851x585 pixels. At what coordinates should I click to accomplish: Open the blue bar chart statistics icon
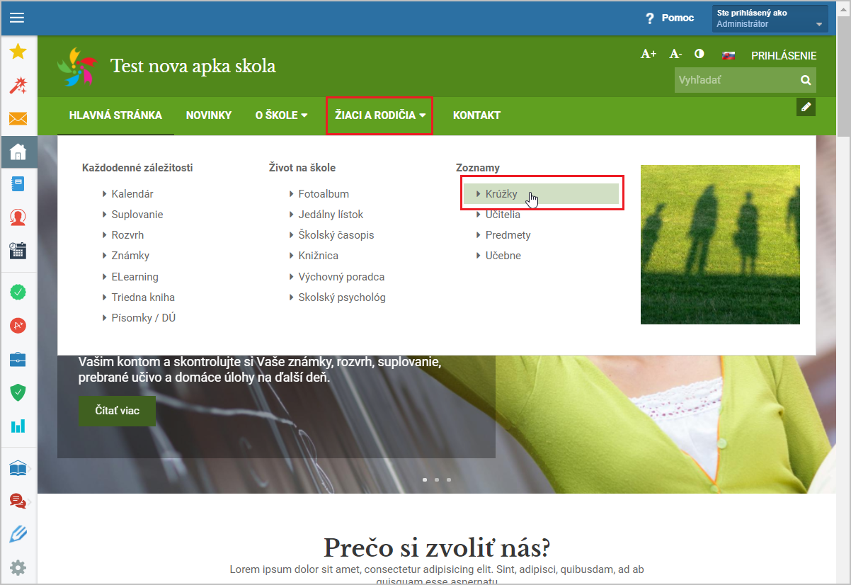[x=18, y=425]
